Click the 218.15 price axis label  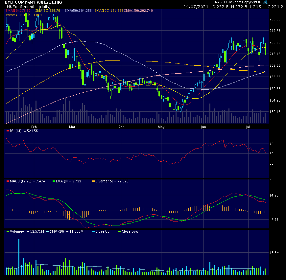[275, 54]
